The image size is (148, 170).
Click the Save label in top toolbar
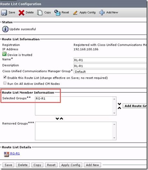[12, 12]
